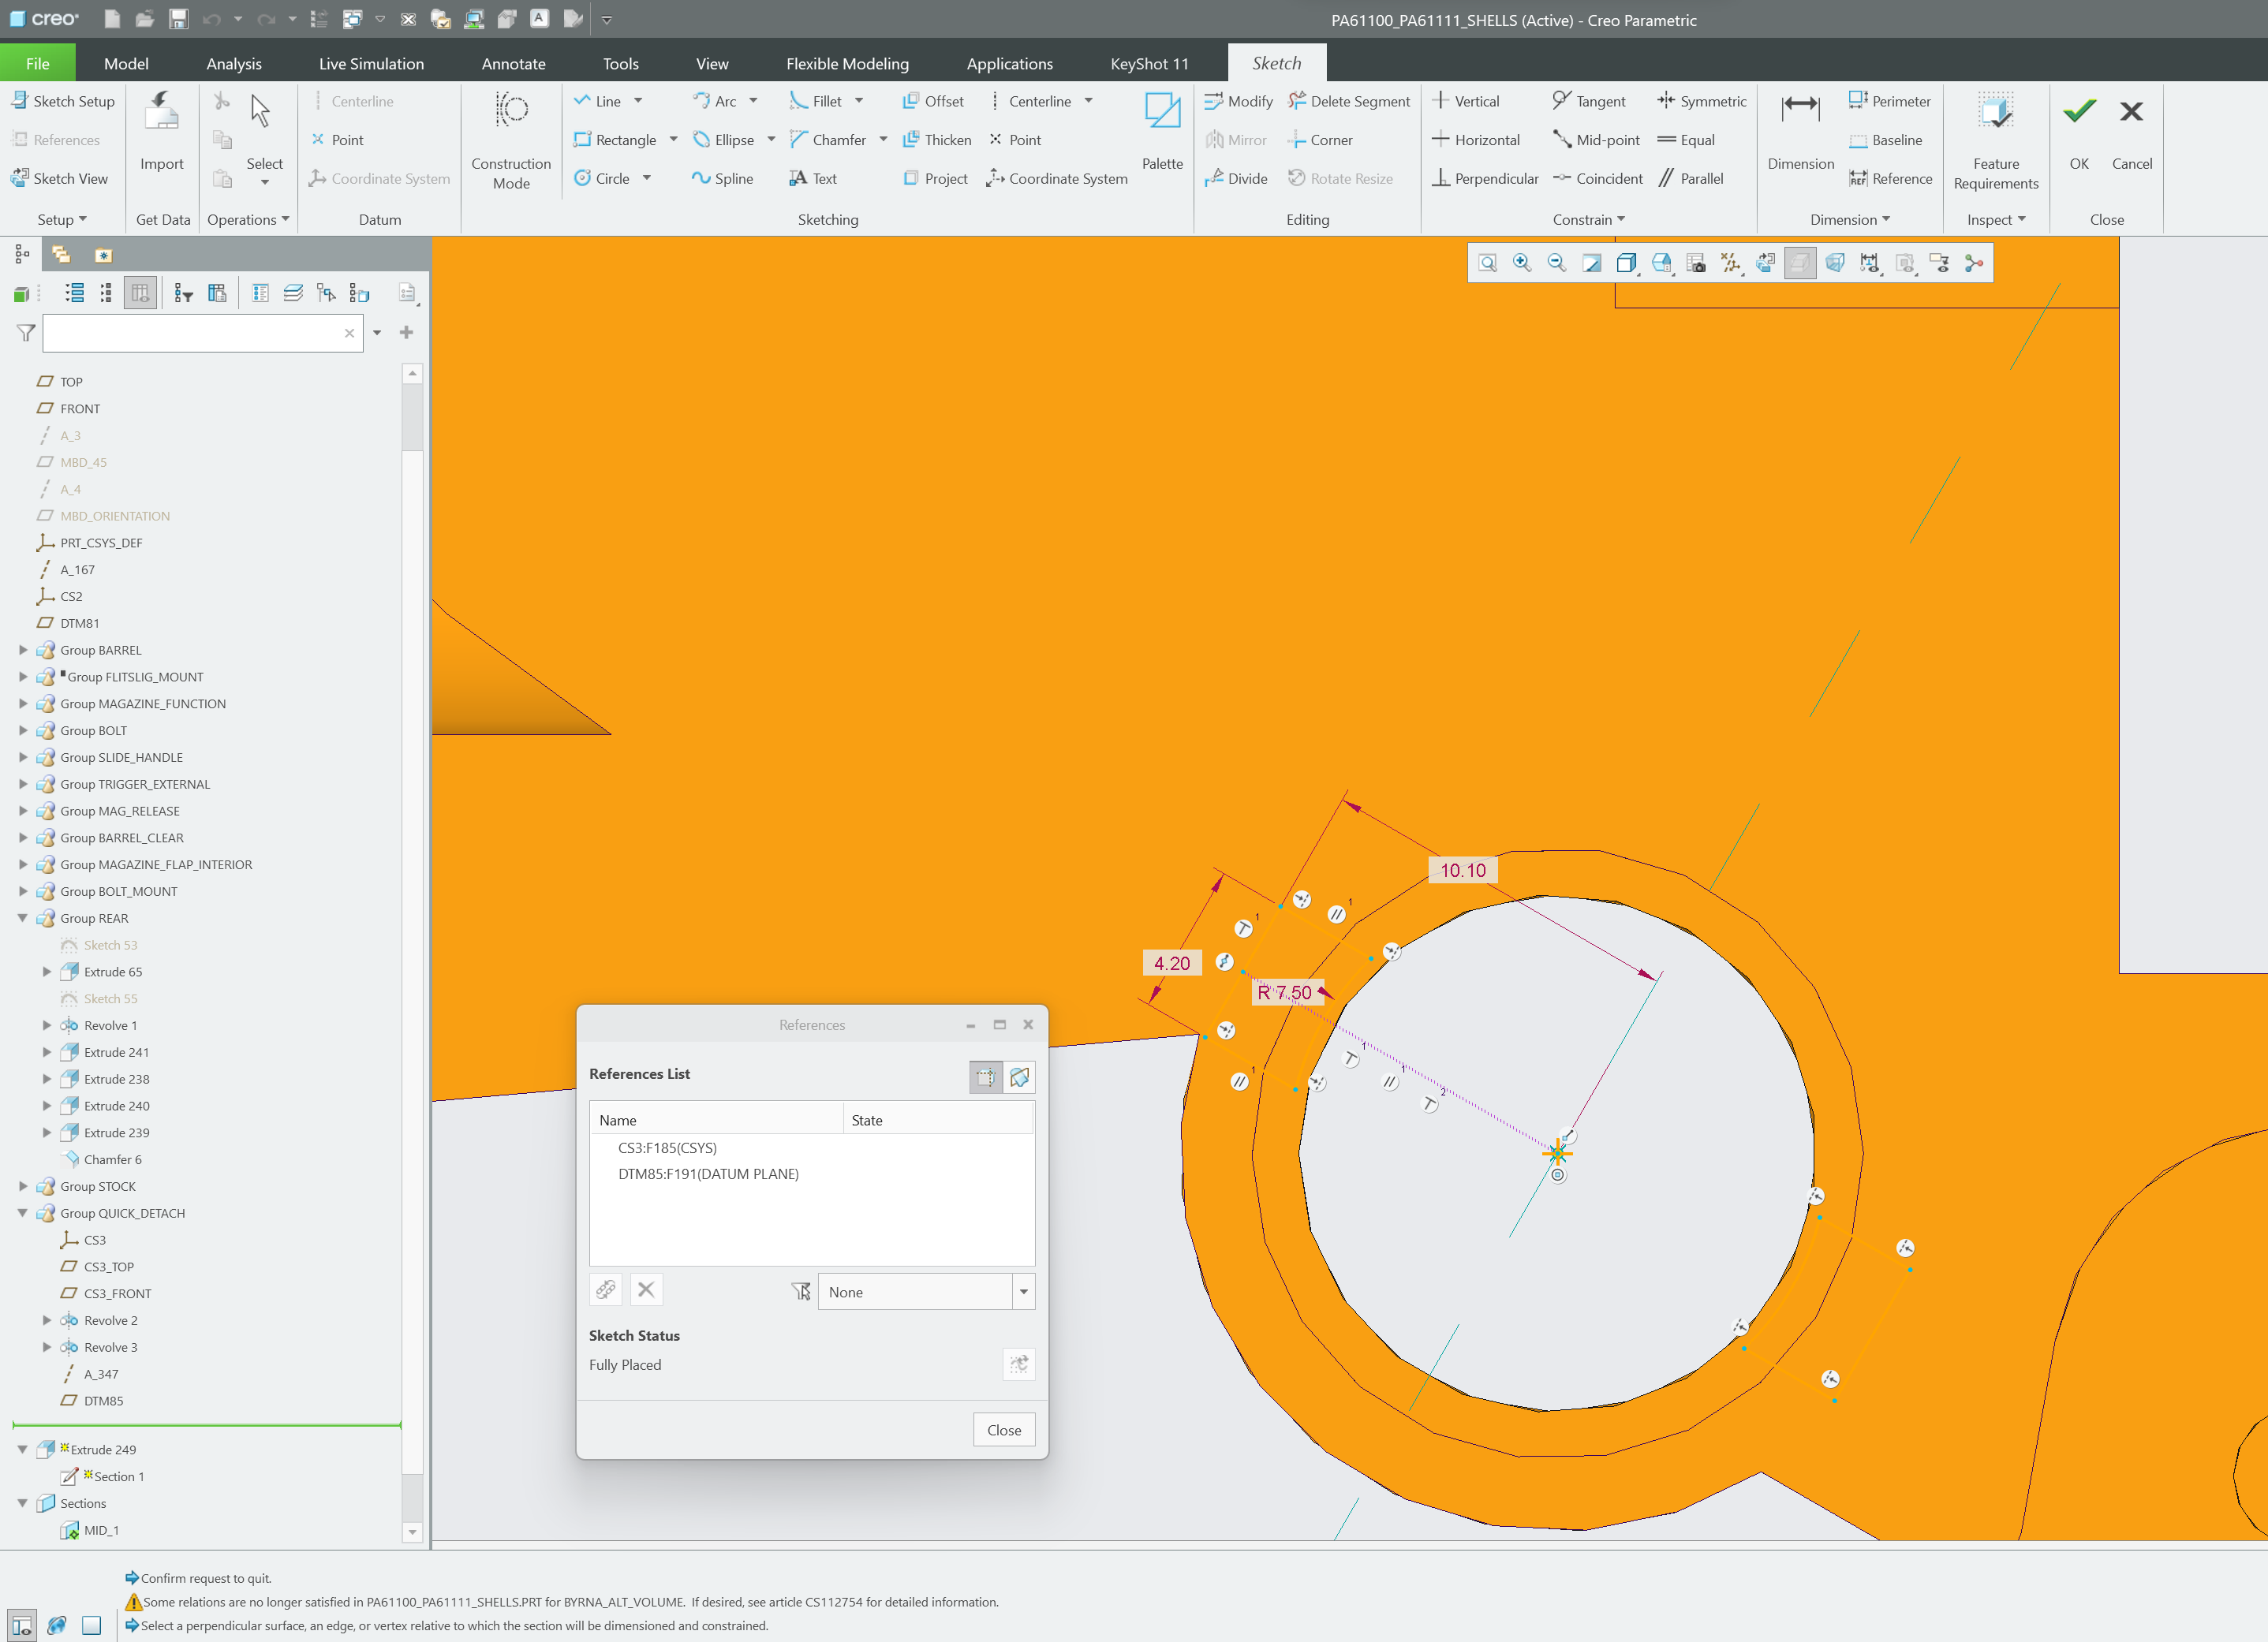The image size is (2268, 1642).
Task: Switch references selection mode in References dialog
Action: [1020, 1077]
